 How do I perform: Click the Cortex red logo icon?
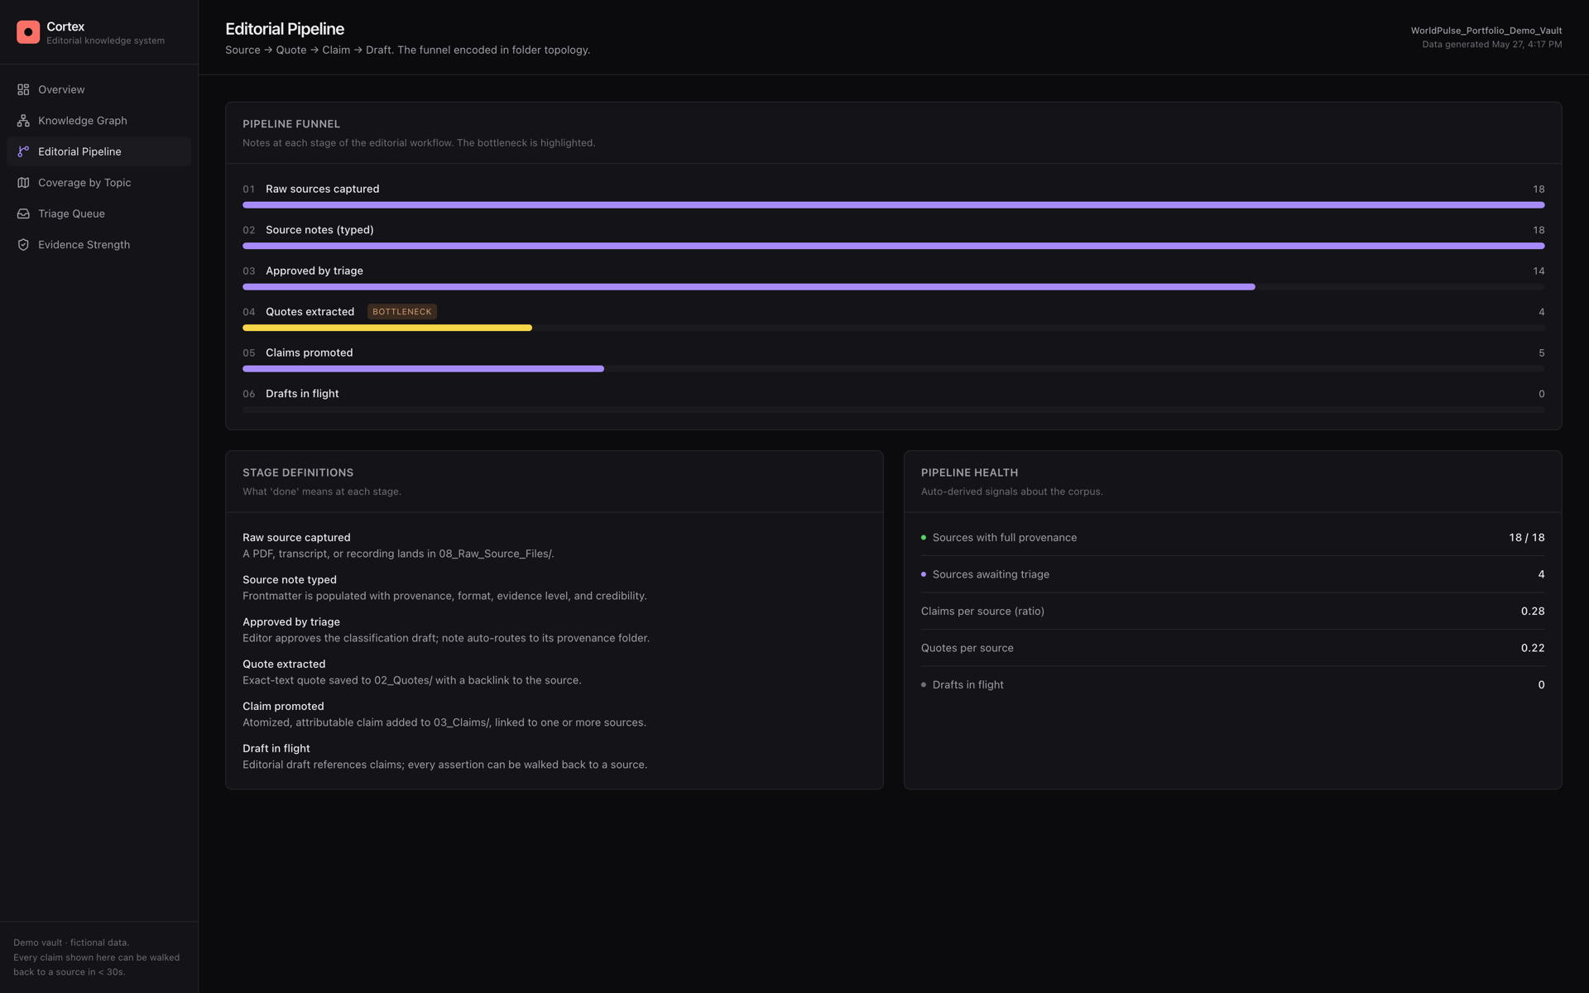point(28,32)
